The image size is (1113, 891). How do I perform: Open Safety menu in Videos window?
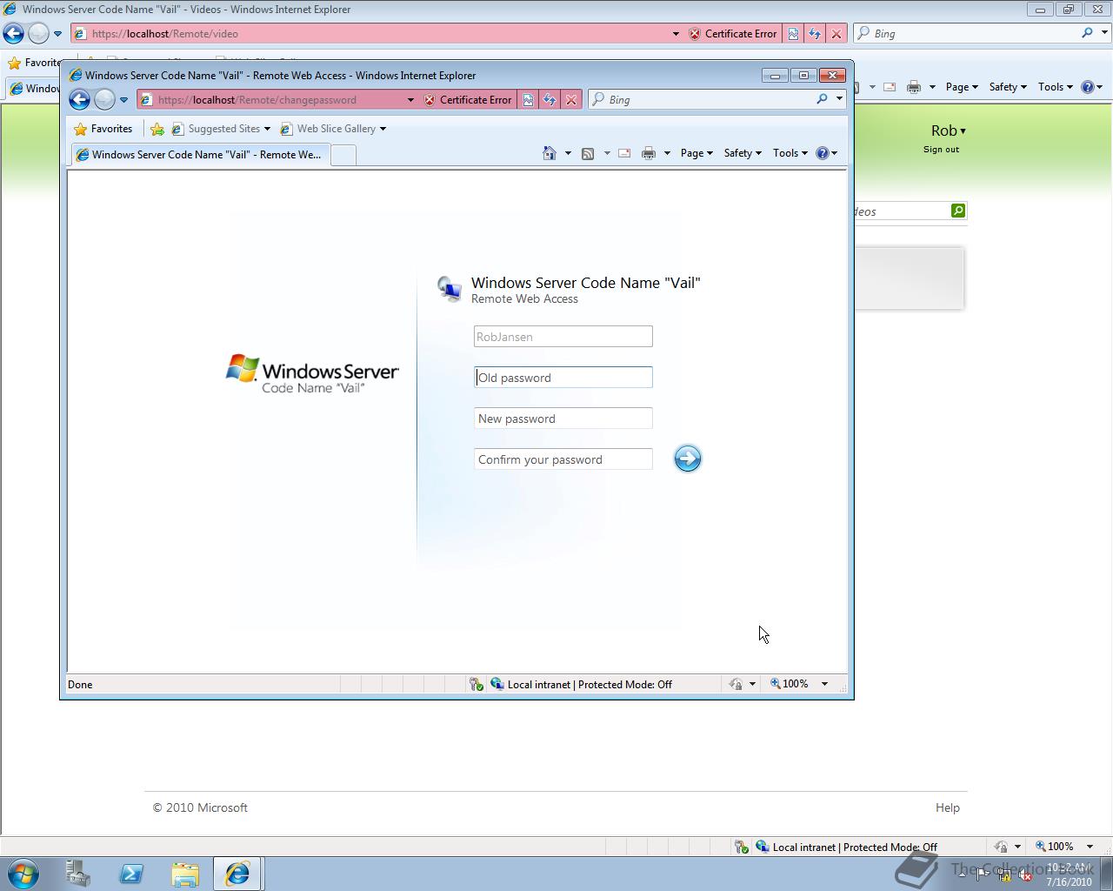[x=1008, y=87]
